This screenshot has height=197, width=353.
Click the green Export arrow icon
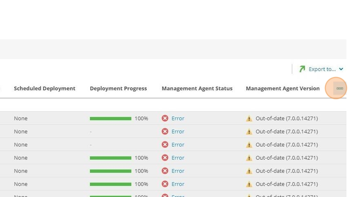pos(302,69)
